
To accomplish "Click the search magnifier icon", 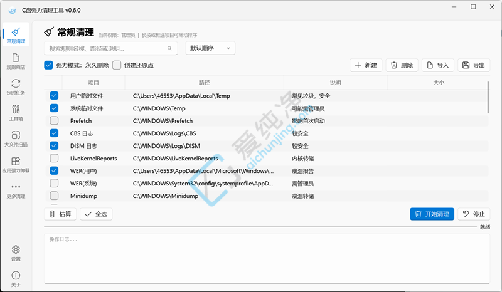I will tap(169, 48).
